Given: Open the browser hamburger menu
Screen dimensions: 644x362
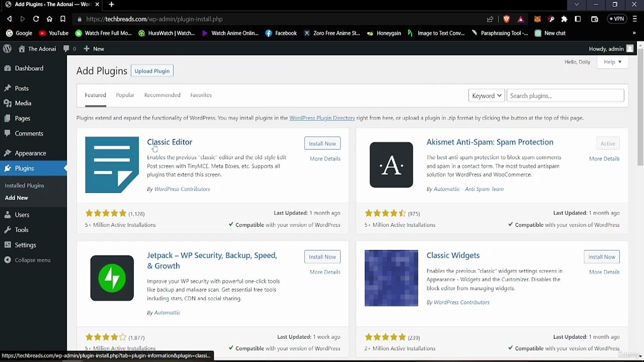Looking at the screenshot, I should tap(634, 19).
